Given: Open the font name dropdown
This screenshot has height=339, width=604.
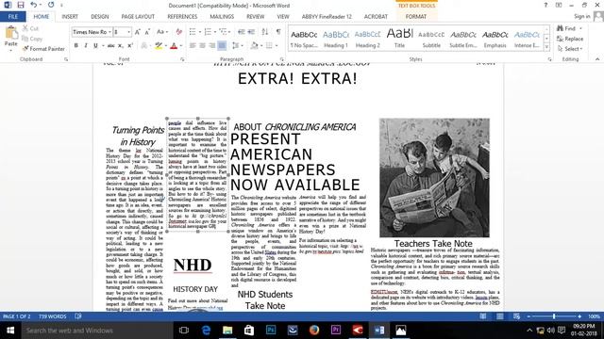Looking at the screenshot, I should click(x=109, y=32).
